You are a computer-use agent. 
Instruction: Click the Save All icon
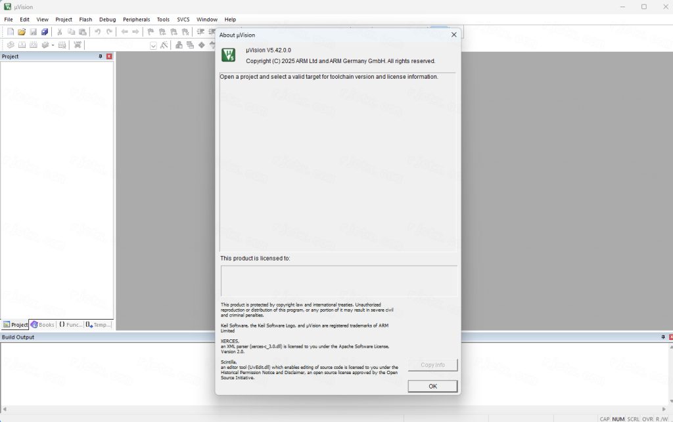(x=45, y=32)
